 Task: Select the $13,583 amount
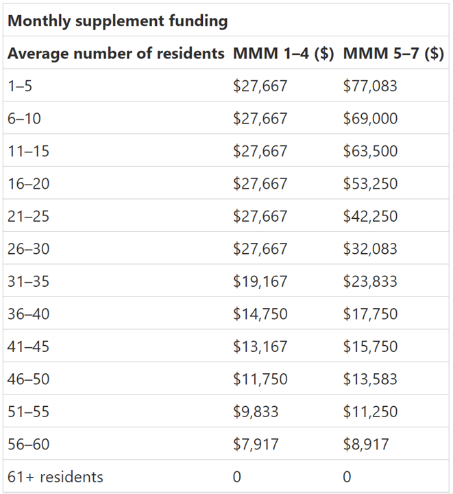click(x=370, y=379)
